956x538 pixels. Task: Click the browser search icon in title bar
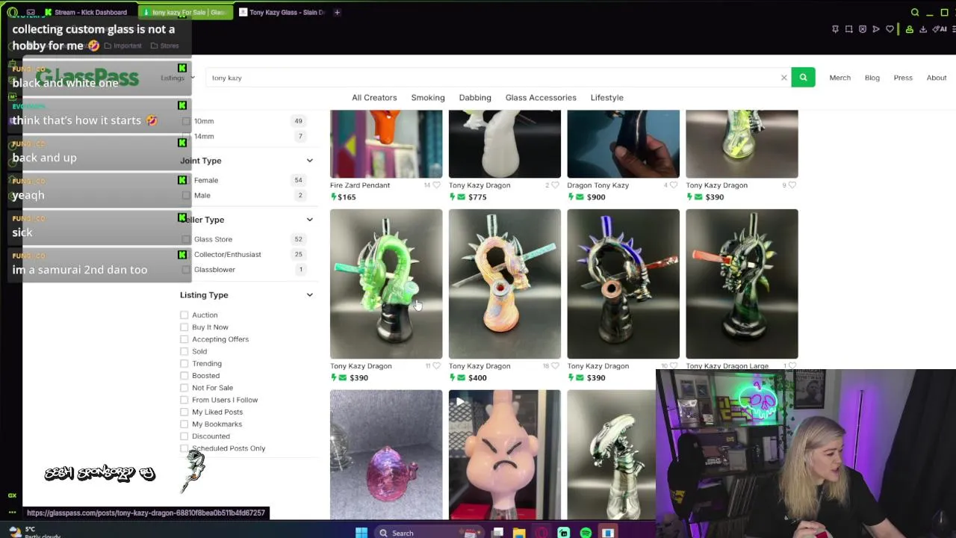915,12
